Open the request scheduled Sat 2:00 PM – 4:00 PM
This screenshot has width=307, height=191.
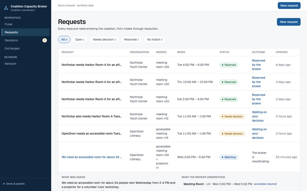pyautogui.click(x=179, y=99)
